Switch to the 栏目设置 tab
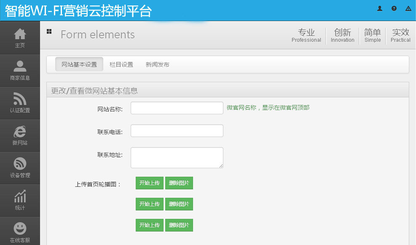This screenshot has width=416, height=245. 121,65
